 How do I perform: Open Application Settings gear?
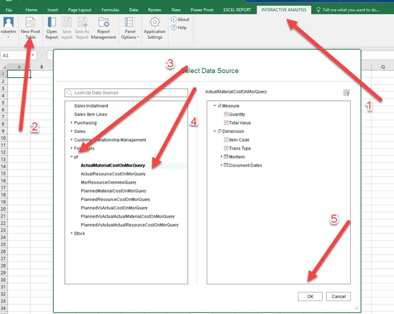coord(154,23)
